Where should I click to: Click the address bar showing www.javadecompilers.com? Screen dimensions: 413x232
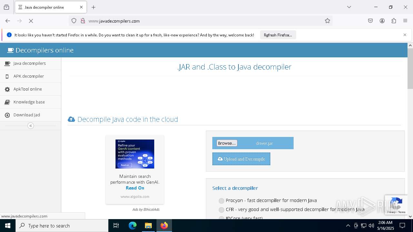(x=201, y=21)
